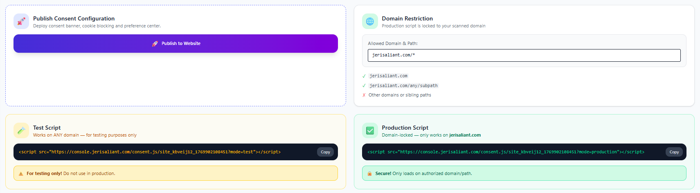Click the bold jerisaliant.com domain link
The height and width of the screenshot is (193, 700).
click(465, 135)
